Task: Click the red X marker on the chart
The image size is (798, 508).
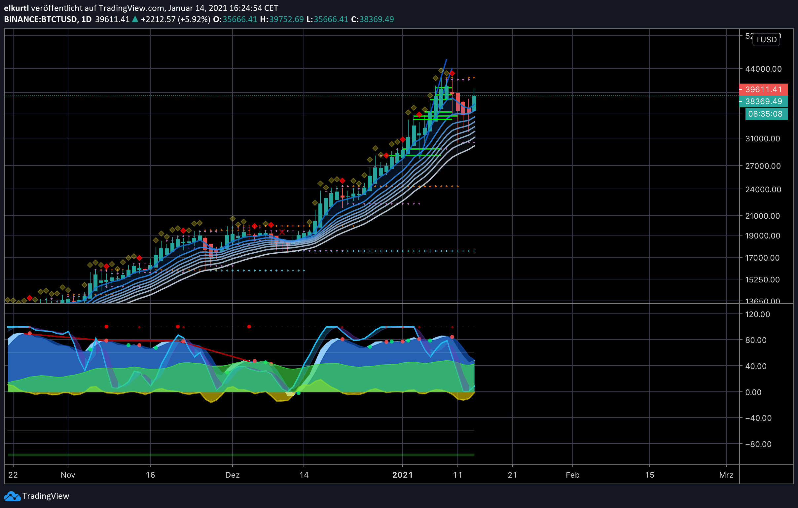Action: [x=282, y=232]
